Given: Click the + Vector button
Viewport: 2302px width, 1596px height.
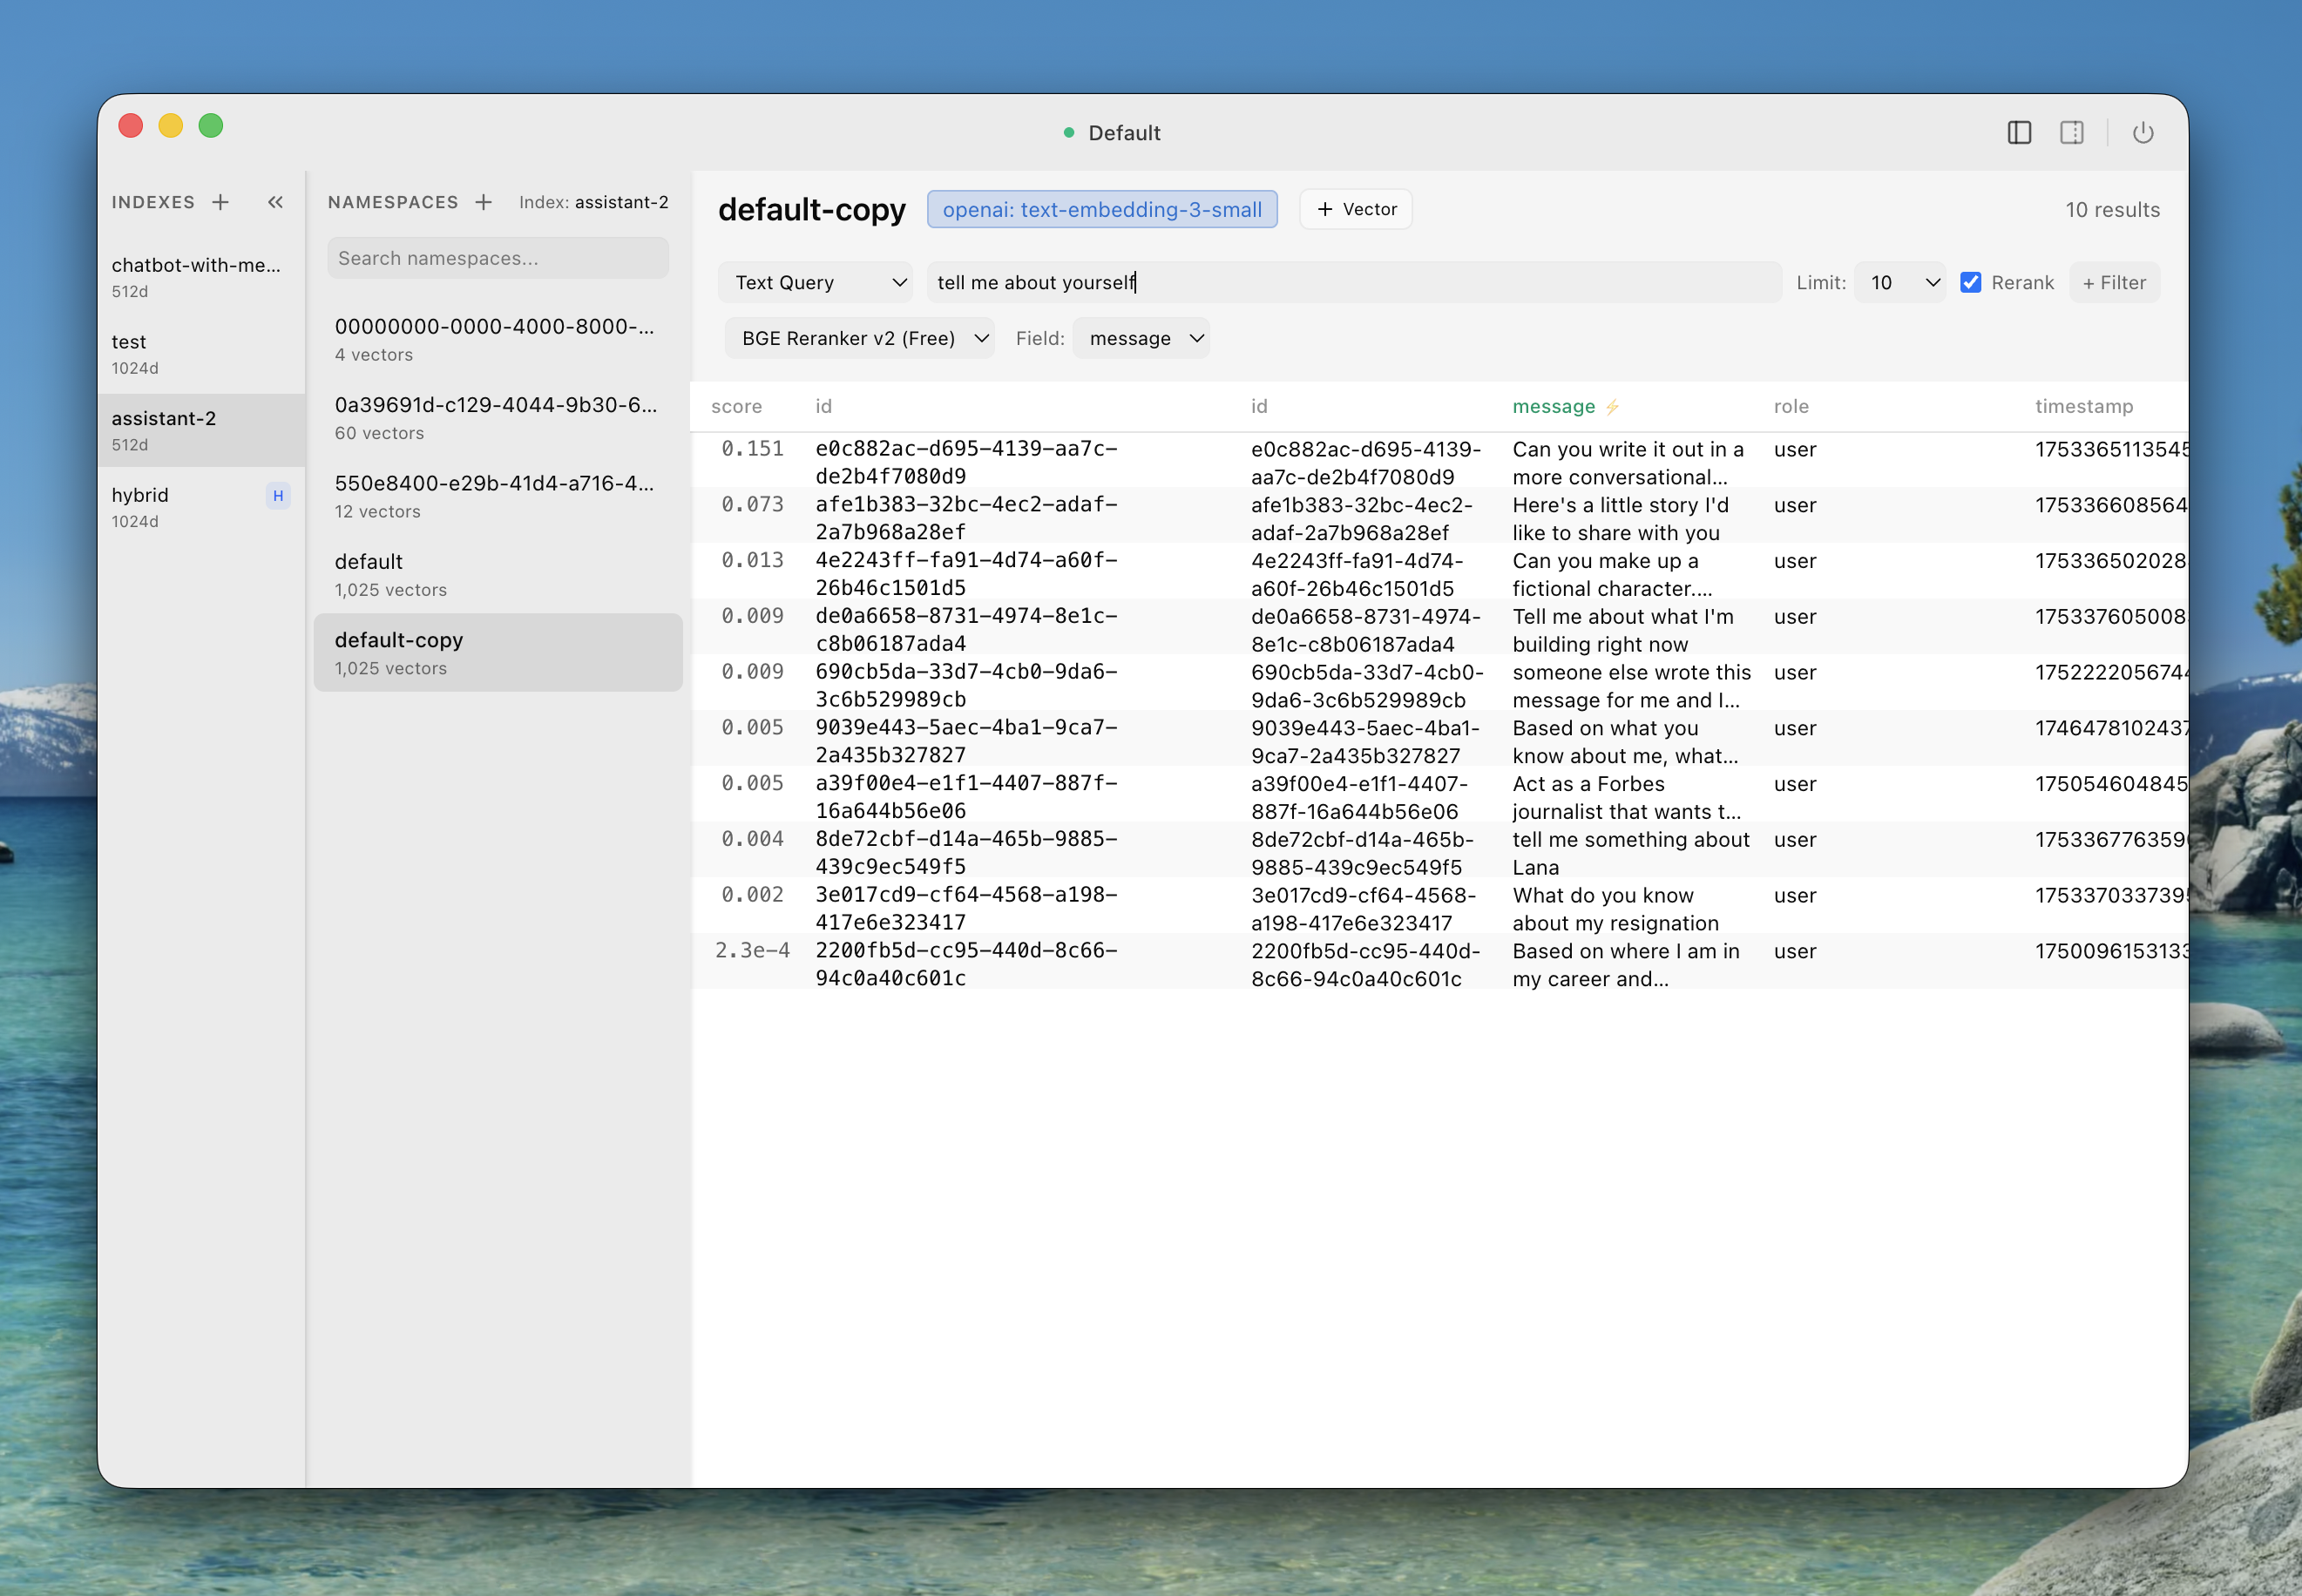Looking at the screenshot, I should (x=1354, y=209).
